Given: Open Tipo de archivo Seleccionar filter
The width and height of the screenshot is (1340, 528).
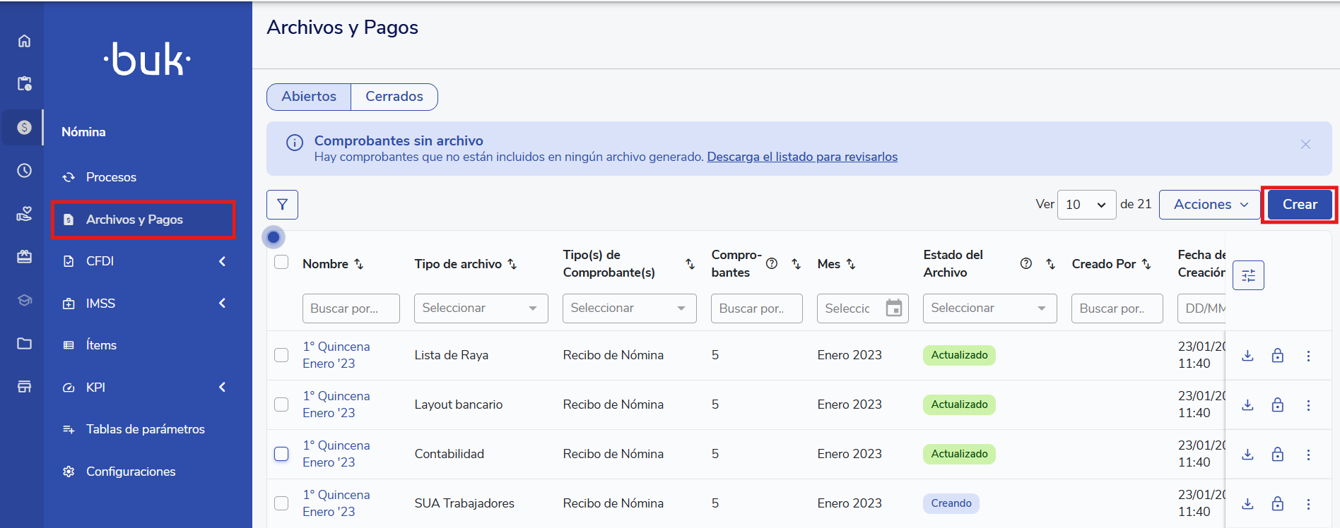Looking at the screenshot, I should tap(481, 308).
